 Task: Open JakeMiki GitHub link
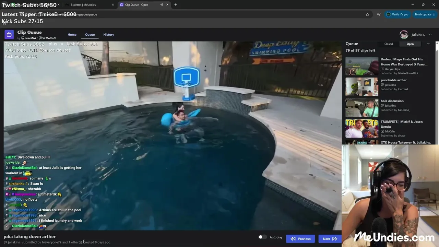tap(28, 38)
